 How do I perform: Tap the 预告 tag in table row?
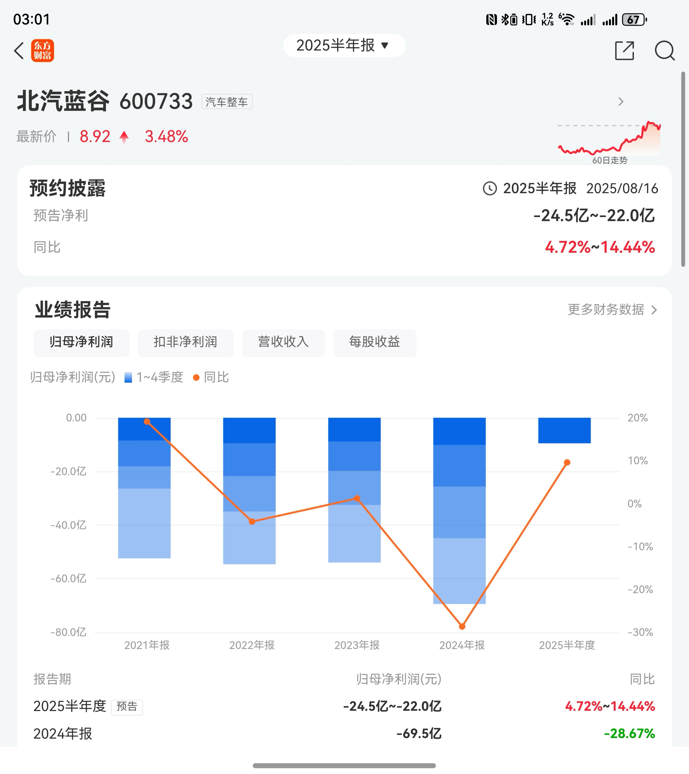127,707
